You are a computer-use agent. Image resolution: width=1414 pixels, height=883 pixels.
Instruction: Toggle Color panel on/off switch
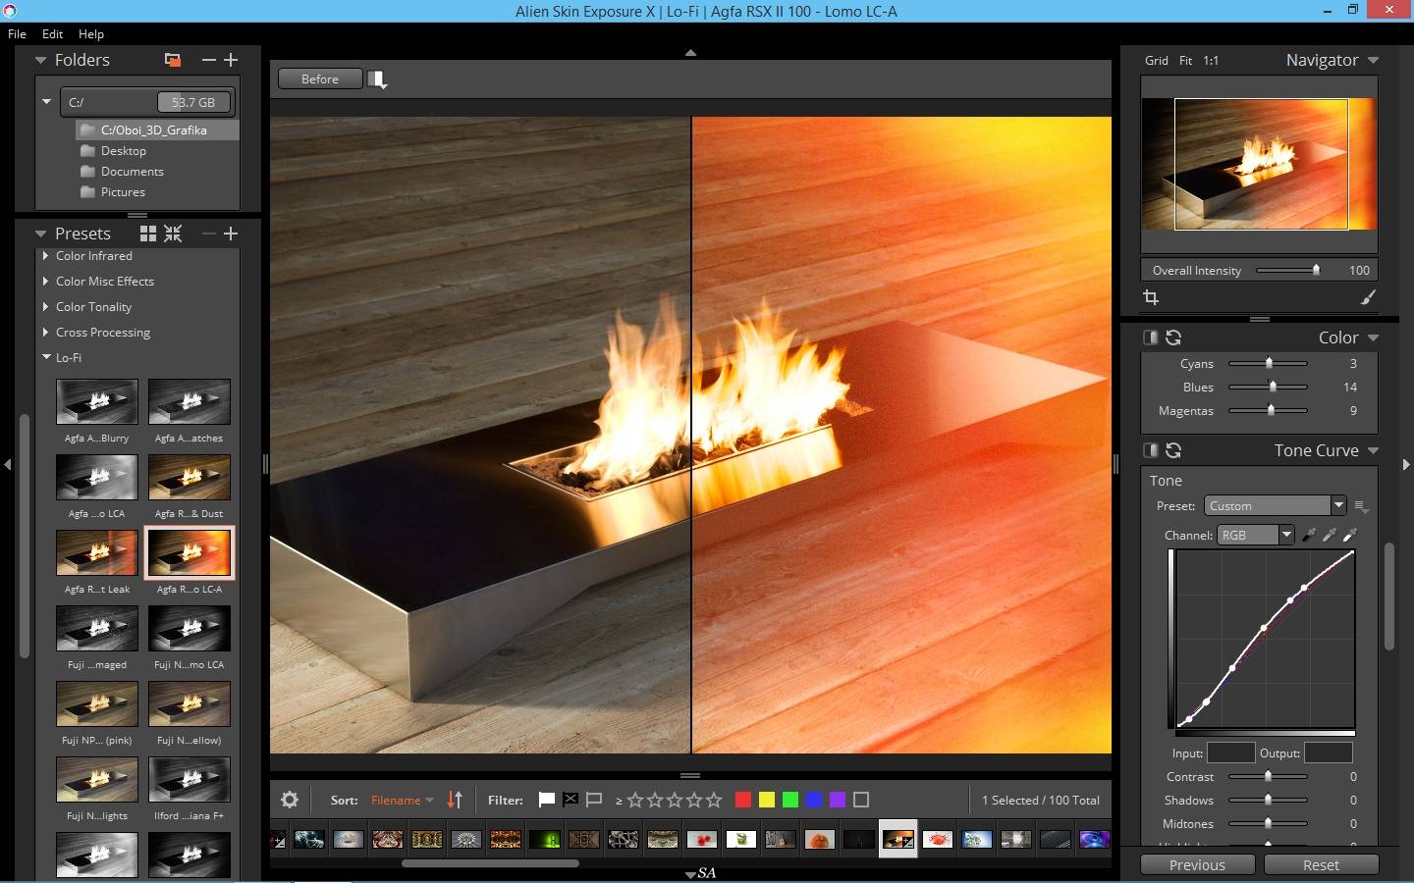point(1151,338)
